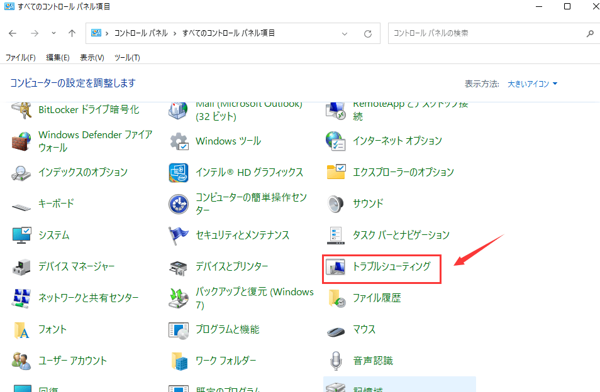
Task: Open the 音声認識 microphone icon
Action: (335, 361)
